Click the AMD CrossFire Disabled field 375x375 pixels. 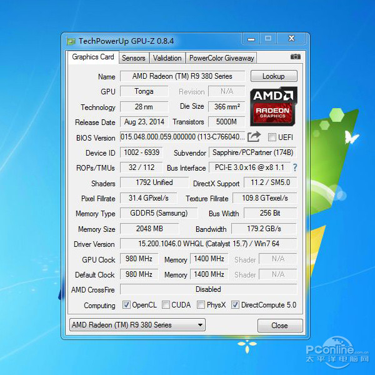[208, 289]
